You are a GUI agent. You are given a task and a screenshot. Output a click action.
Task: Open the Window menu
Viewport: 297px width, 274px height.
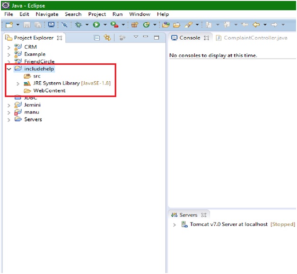click(x=139, y=14)
